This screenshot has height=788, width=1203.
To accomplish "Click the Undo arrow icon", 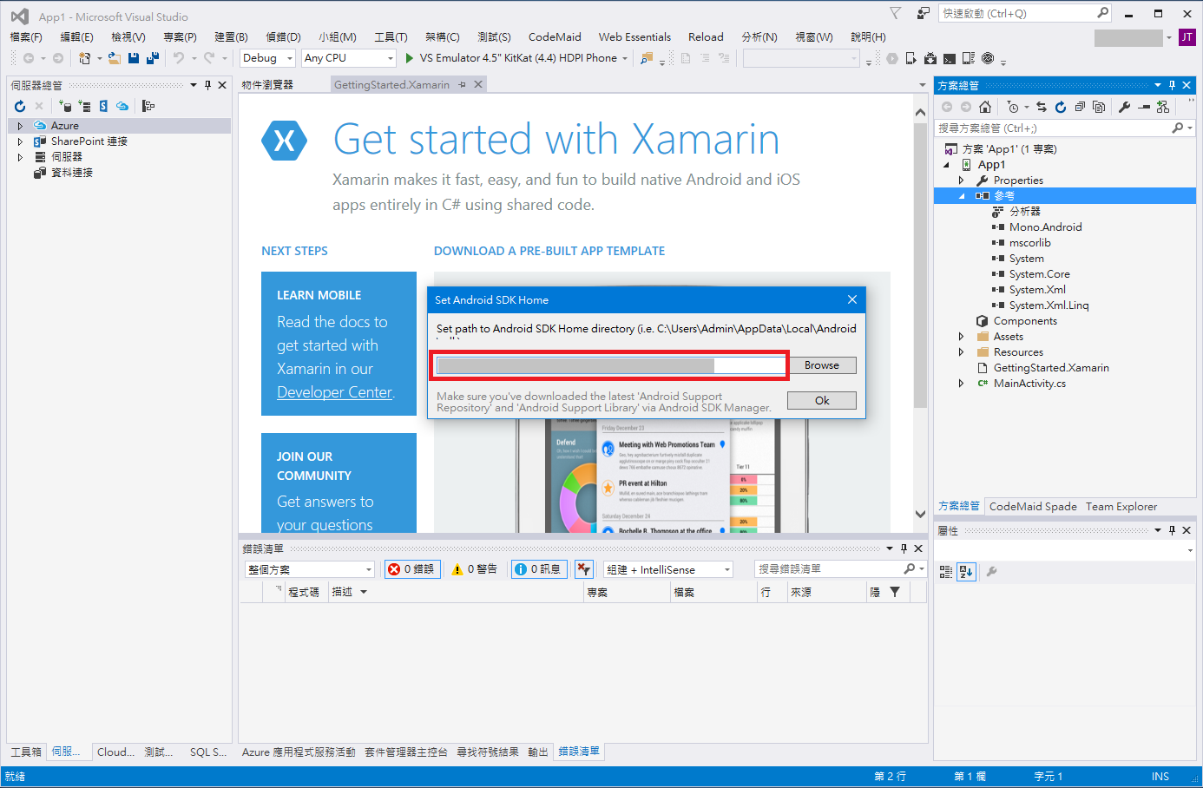I will coord(178,58).
